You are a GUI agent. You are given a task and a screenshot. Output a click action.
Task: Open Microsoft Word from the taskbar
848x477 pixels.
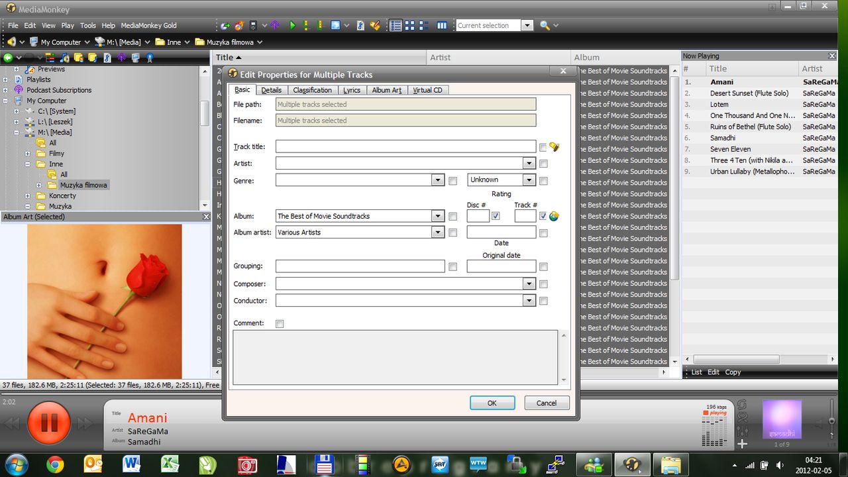click(132, 464)
